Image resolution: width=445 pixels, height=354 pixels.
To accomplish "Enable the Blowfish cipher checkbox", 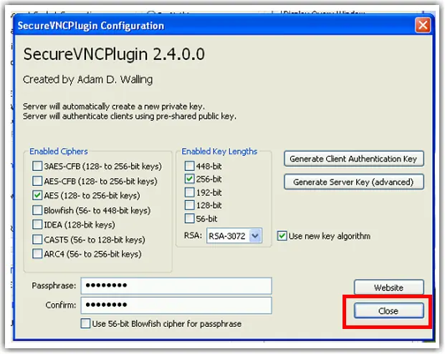I will (x=37, y=210).
